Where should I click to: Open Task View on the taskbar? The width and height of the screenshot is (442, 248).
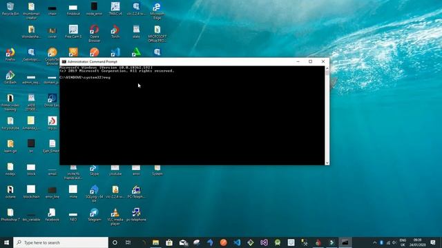coord(128,242)
